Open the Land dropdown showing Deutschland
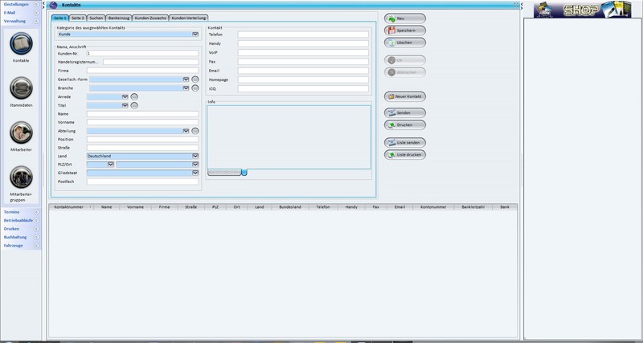 click(x=195, y=156)
